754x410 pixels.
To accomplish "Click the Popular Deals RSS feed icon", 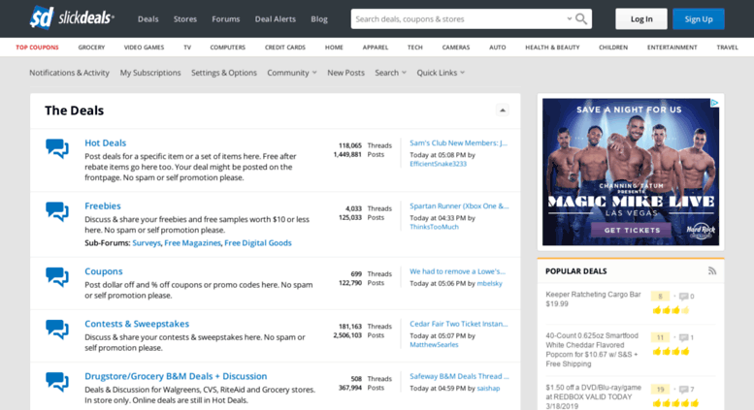I will pyautogui.click(x=712, y=270).
